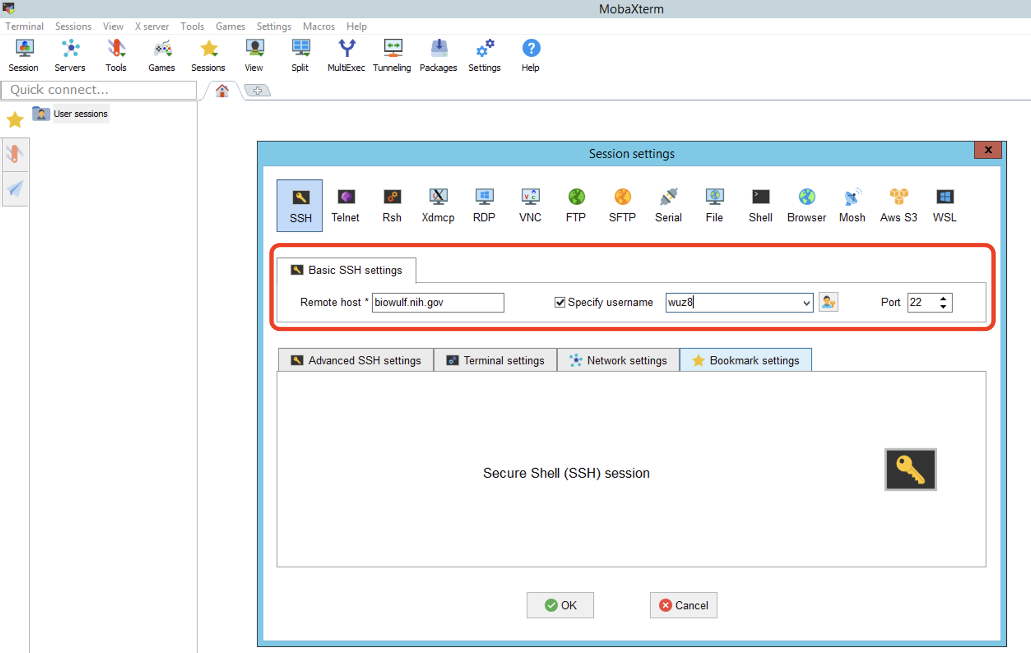Decrease the Port number with down arrow
The image size is (1031, 653).
943,307
